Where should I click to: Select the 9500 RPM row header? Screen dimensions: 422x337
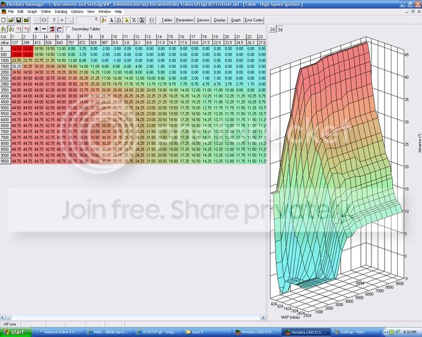[5, 161]
